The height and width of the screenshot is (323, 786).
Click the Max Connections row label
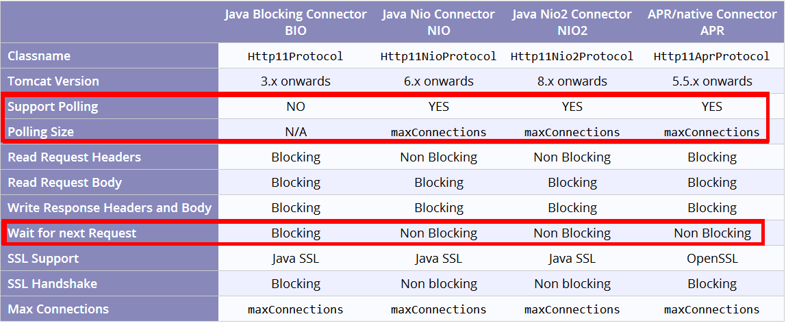58,309
